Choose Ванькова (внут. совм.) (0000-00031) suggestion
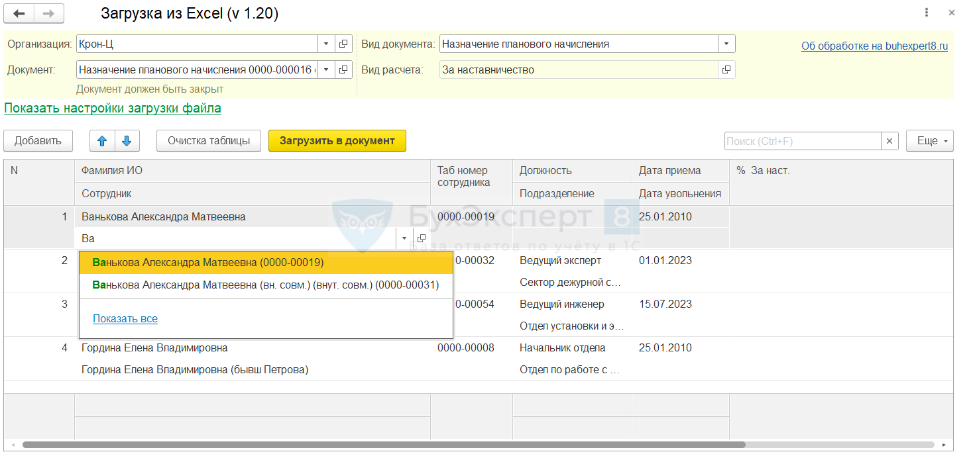Viewport: 973px width, 454px height. point(266,285)
